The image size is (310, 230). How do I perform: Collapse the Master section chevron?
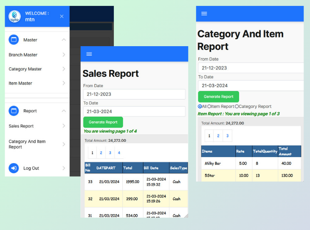pyautogui.click(x=64, y=40)
